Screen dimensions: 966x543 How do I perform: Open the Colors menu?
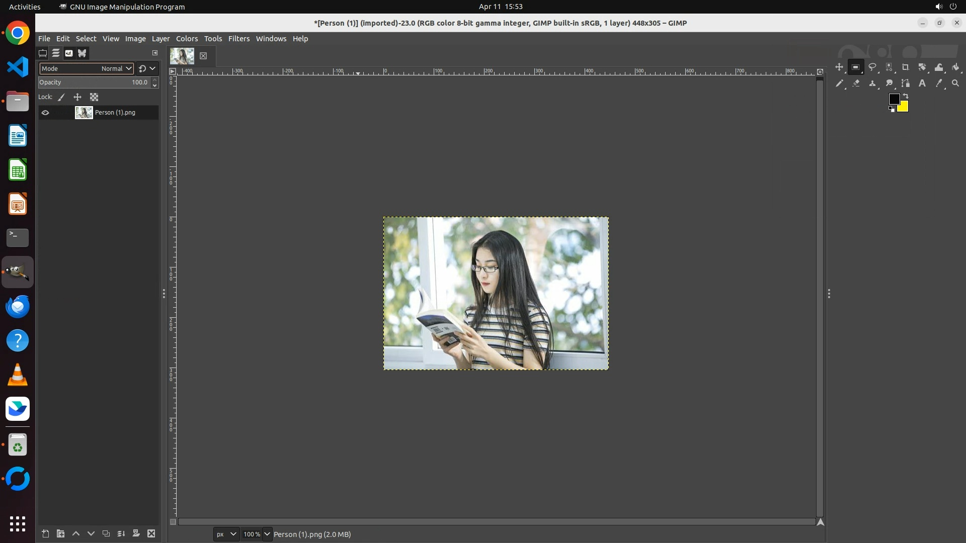click(x=187, y=39)
